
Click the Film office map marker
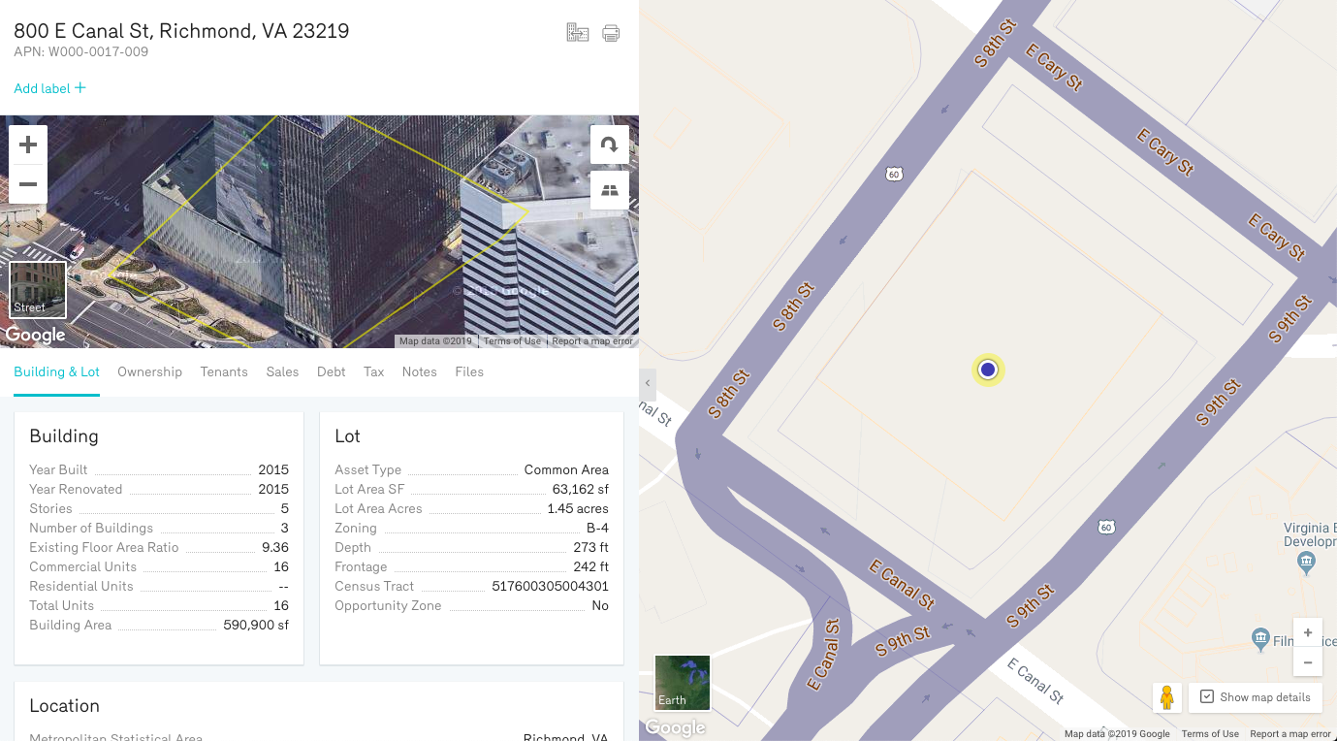point(1260,638)
